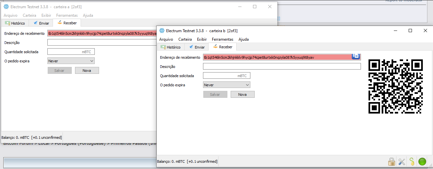Focus Descrição field in carteira b window

(282, 66)
